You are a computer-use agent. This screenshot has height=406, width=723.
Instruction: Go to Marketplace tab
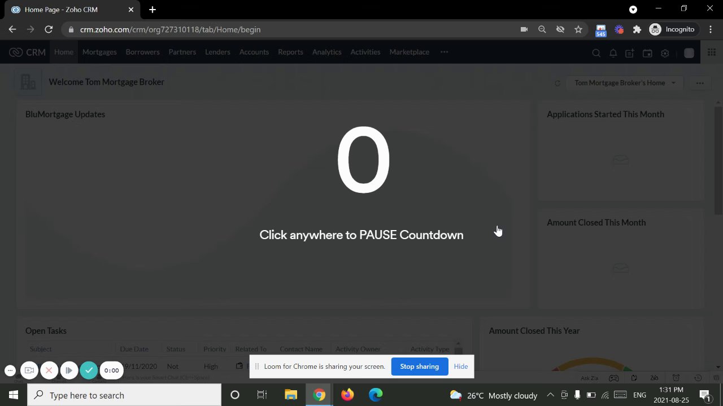[x=410, y=52]
